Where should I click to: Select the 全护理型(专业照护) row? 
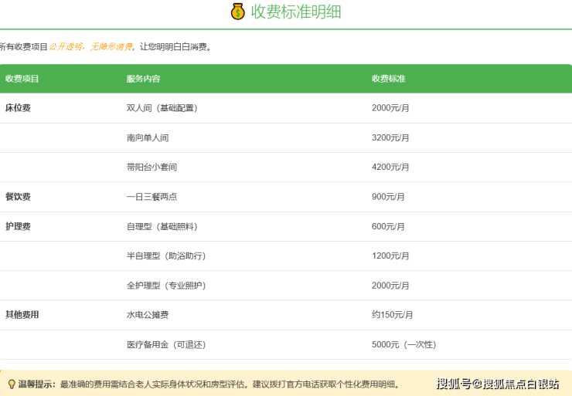tap(166, 286)
